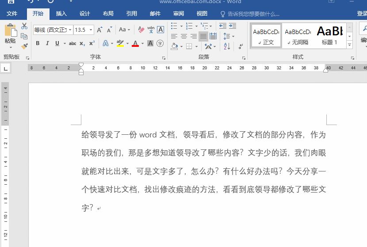Click the Paste clipboard icon
This screenshot has height=247, width=367.
[x=11, y=30]
